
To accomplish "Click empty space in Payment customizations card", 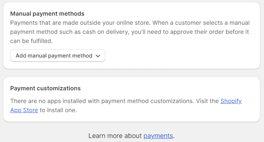I will pyautogui.click(x=168, y=88).
